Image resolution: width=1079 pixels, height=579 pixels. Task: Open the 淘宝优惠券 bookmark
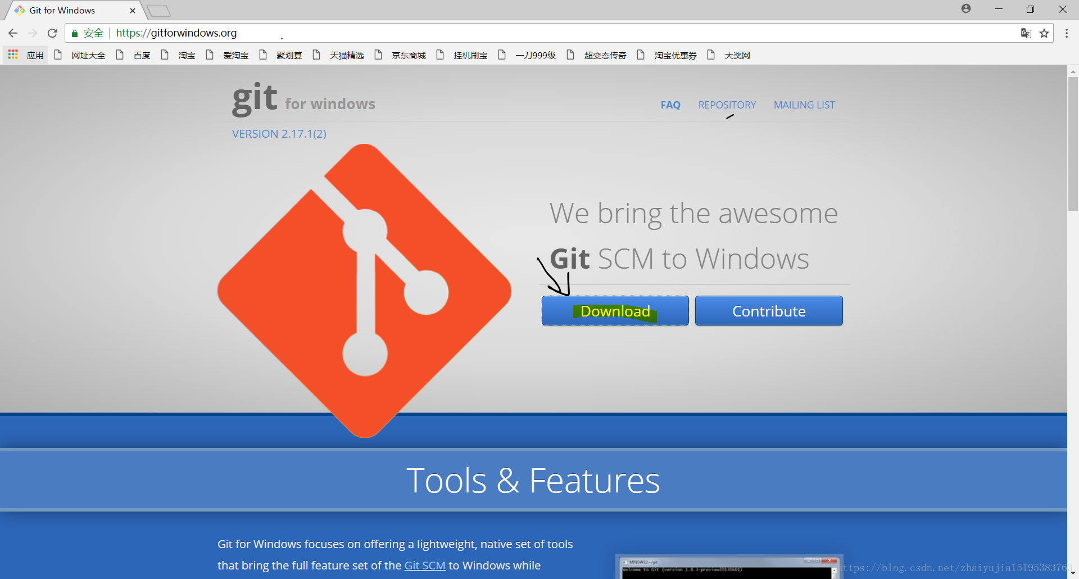(667, 55)
